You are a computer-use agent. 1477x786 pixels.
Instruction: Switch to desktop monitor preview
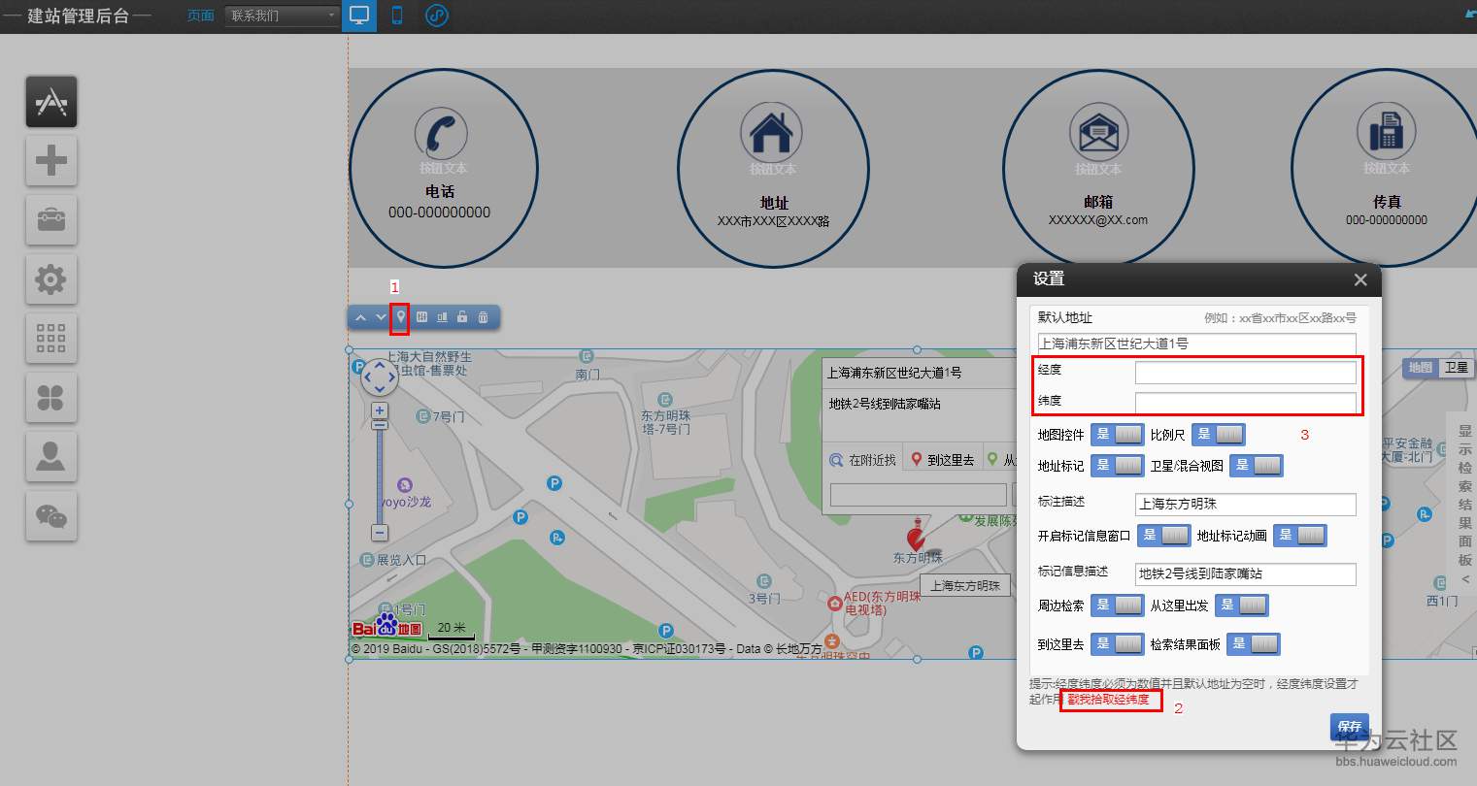point(359,16)
